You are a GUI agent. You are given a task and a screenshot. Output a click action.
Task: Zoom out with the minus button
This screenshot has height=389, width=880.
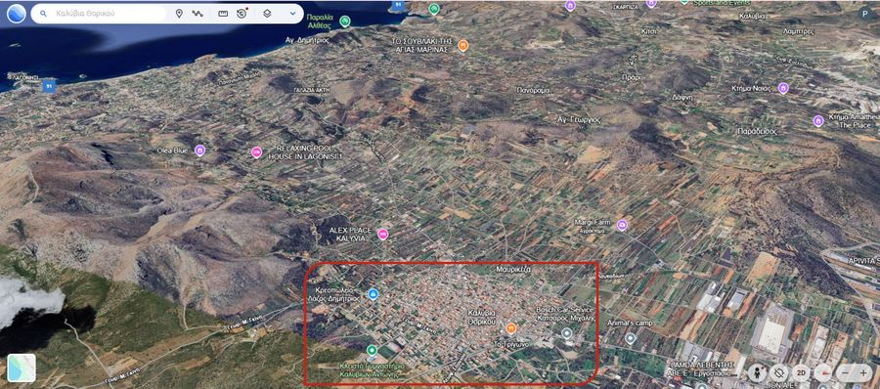click(845, 372)
